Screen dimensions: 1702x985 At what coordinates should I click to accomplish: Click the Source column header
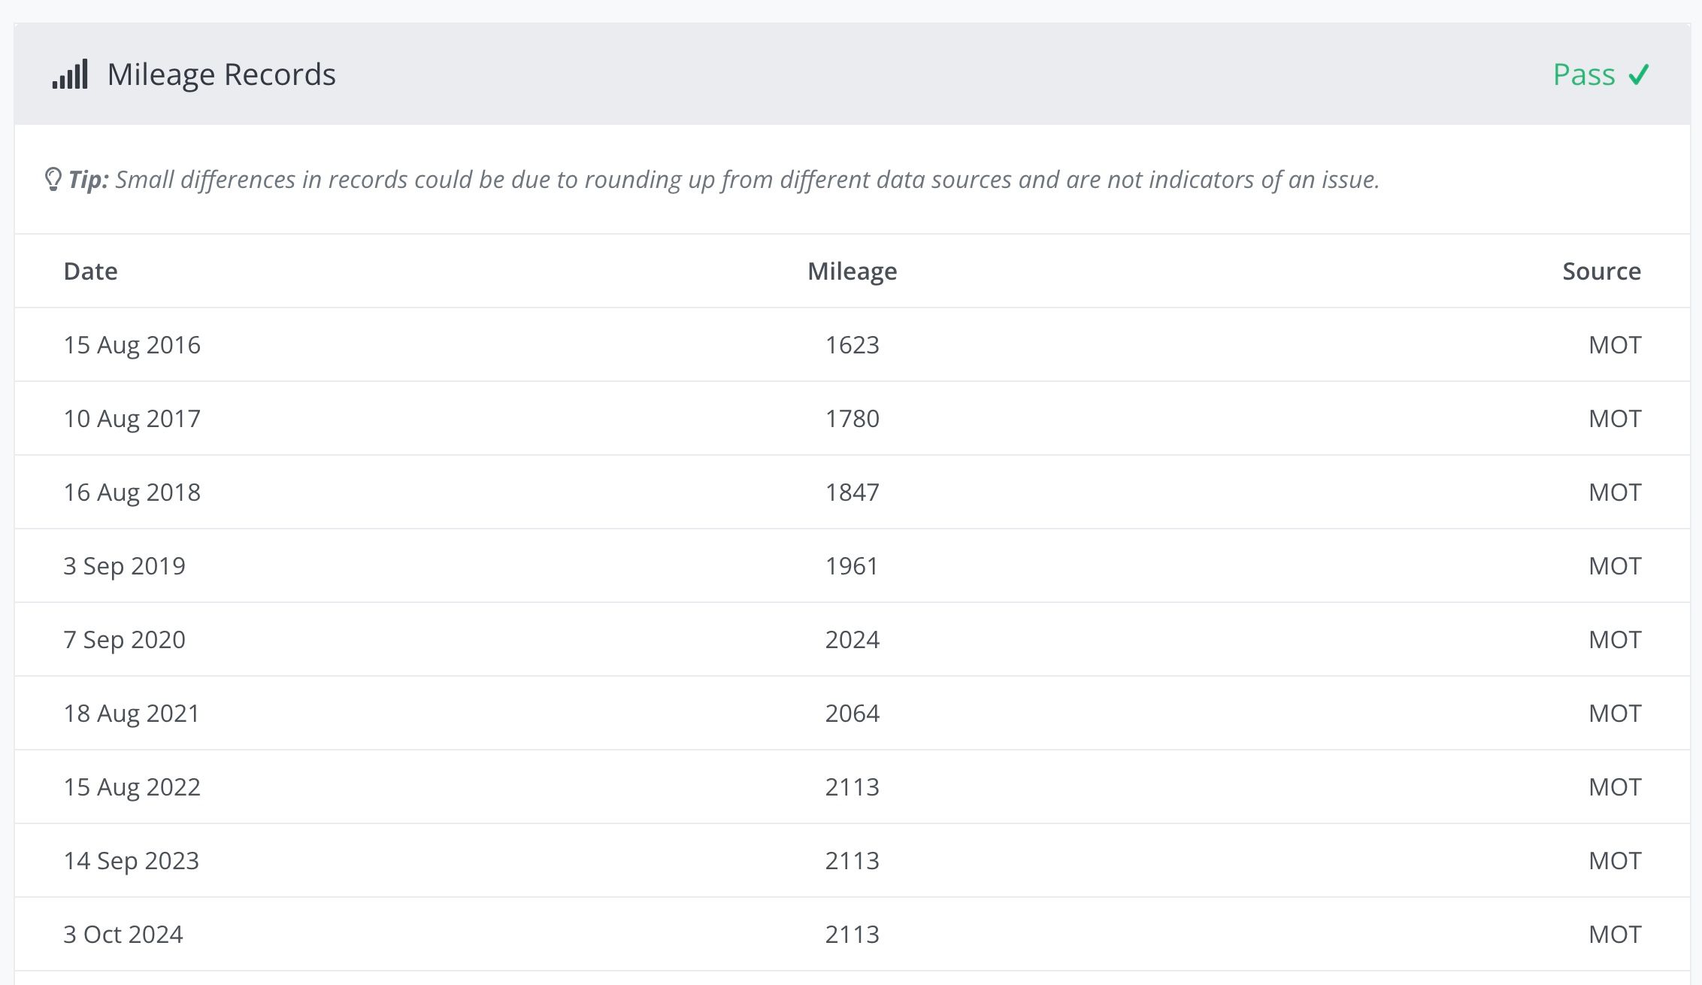click(1601, 271)
